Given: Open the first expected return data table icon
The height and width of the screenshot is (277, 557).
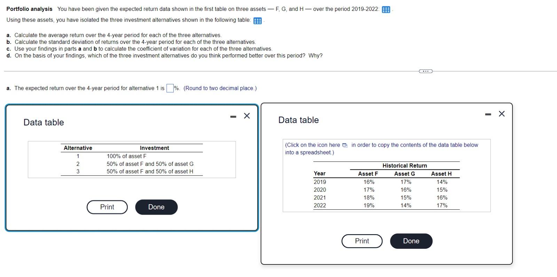Looking at the screenshot, I should [386, 9].
